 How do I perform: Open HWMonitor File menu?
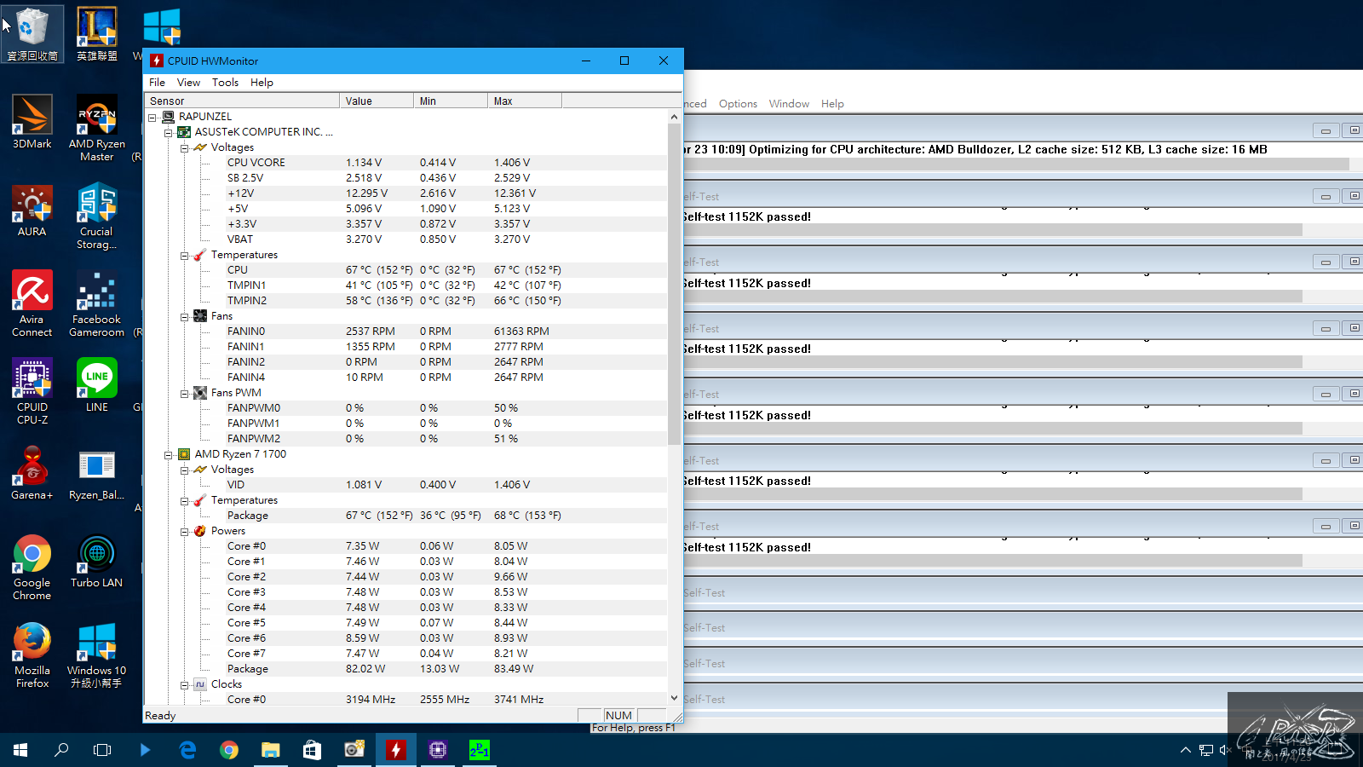157,83
